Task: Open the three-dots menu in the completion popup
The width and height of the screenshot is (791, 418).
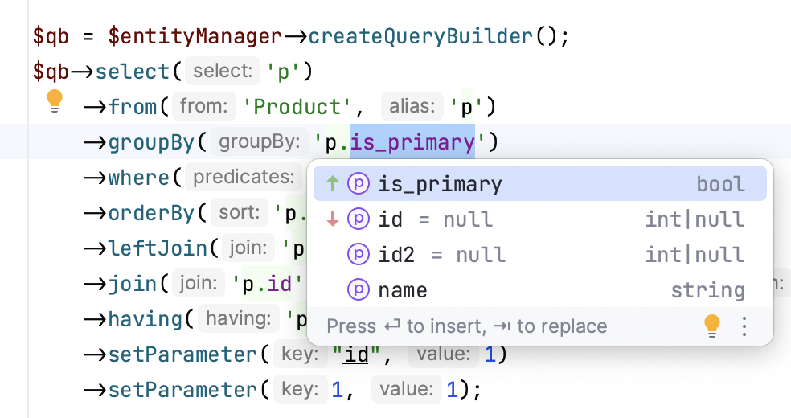Action: pos(744,326)
